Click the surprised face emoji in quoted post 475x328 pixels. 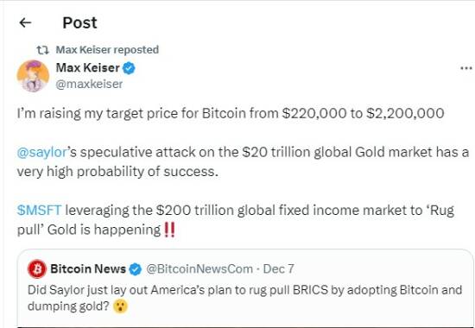tap(120, 306)
